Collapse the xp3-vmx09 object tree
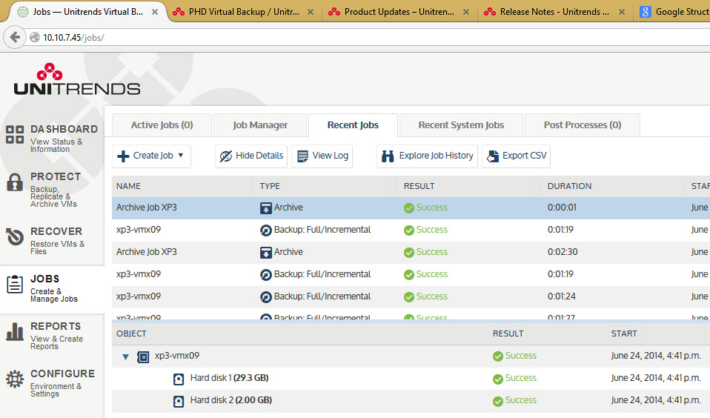This screenshot has height=418, width=710. 125,357
